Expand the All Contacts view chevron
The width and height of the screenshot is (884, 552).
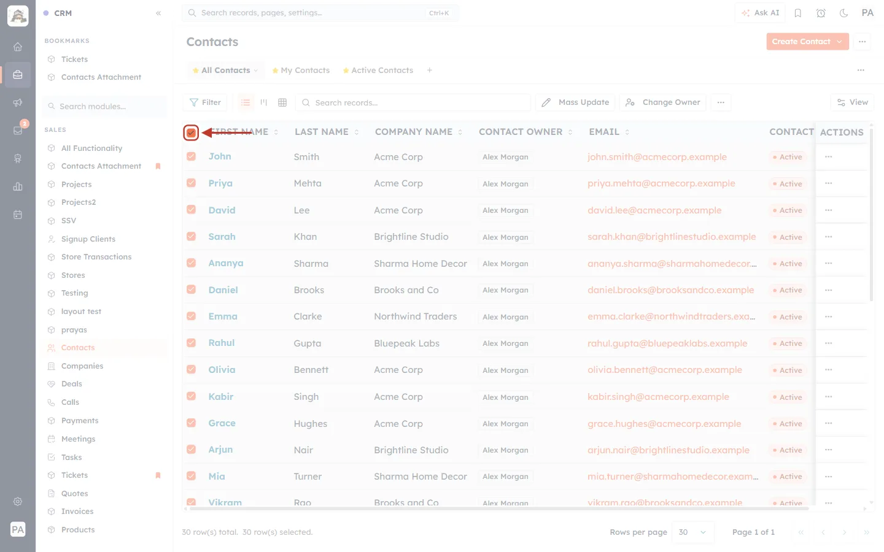coord(256,71)
